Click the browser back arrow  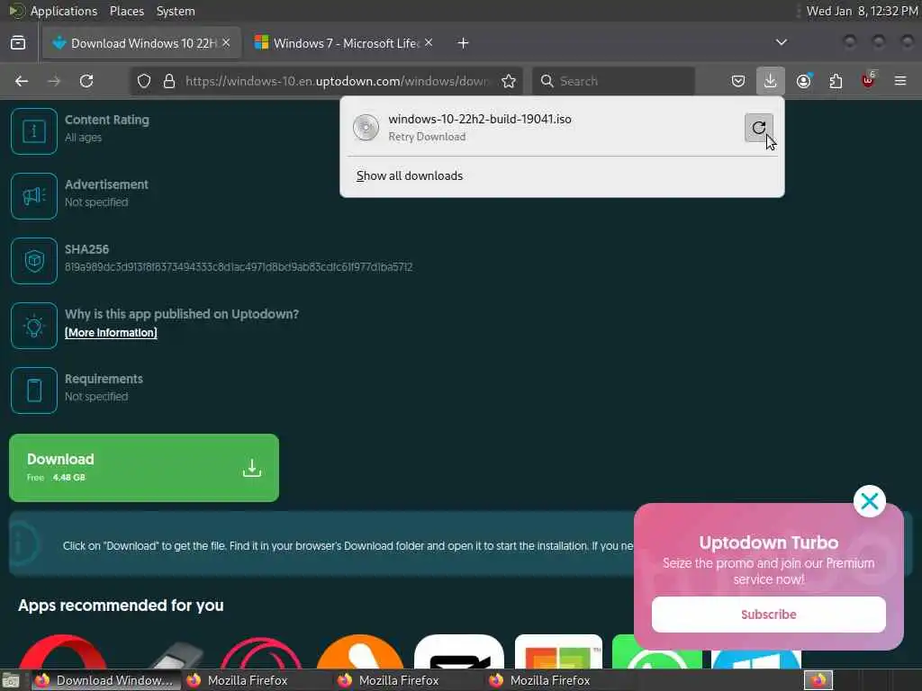22,81
